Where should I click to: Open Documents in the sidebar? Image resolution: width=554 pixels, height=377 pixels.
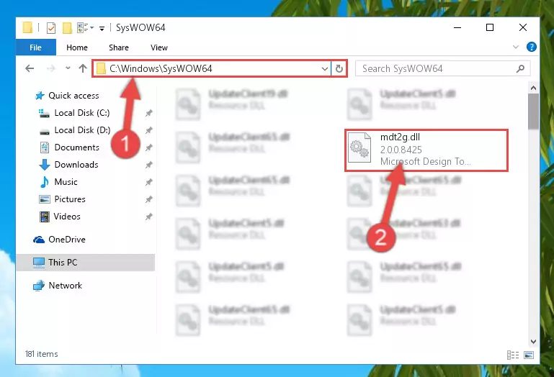click(76, 147)
